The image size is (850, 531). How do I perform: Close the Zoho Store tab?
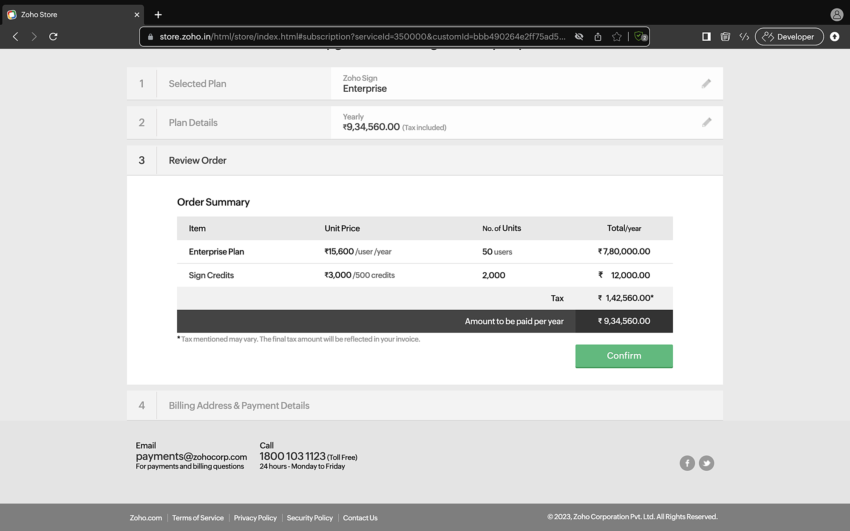click(x=137, y=15)
